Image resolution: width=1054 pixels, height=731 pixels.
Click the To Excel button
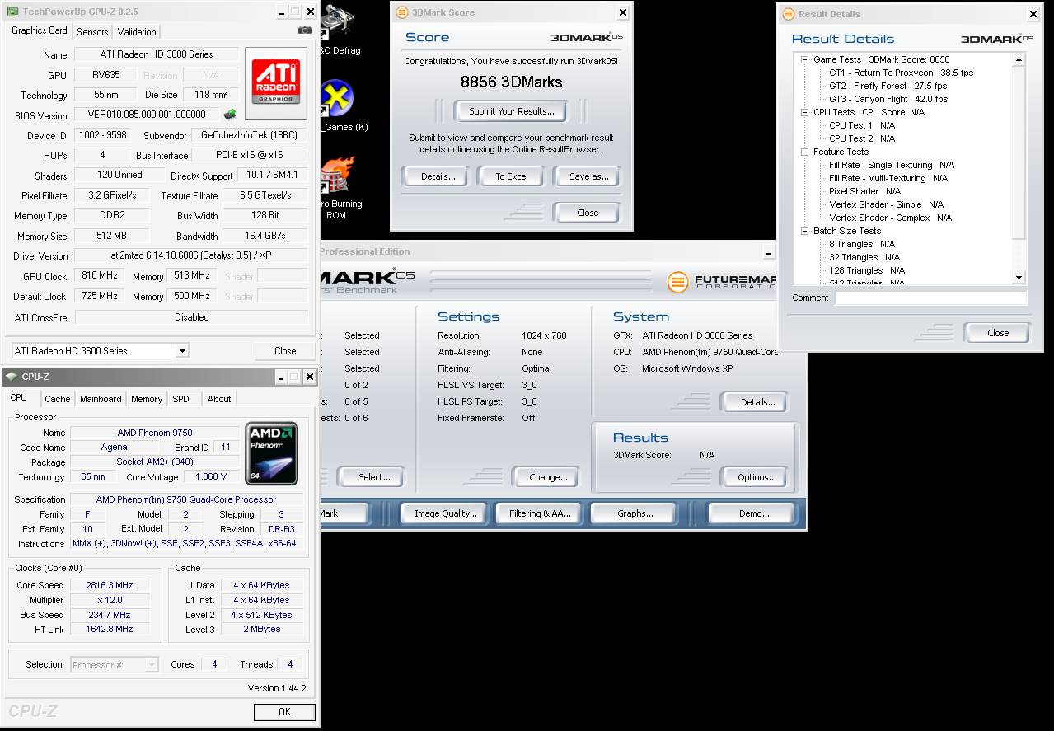tap(511, 176)
